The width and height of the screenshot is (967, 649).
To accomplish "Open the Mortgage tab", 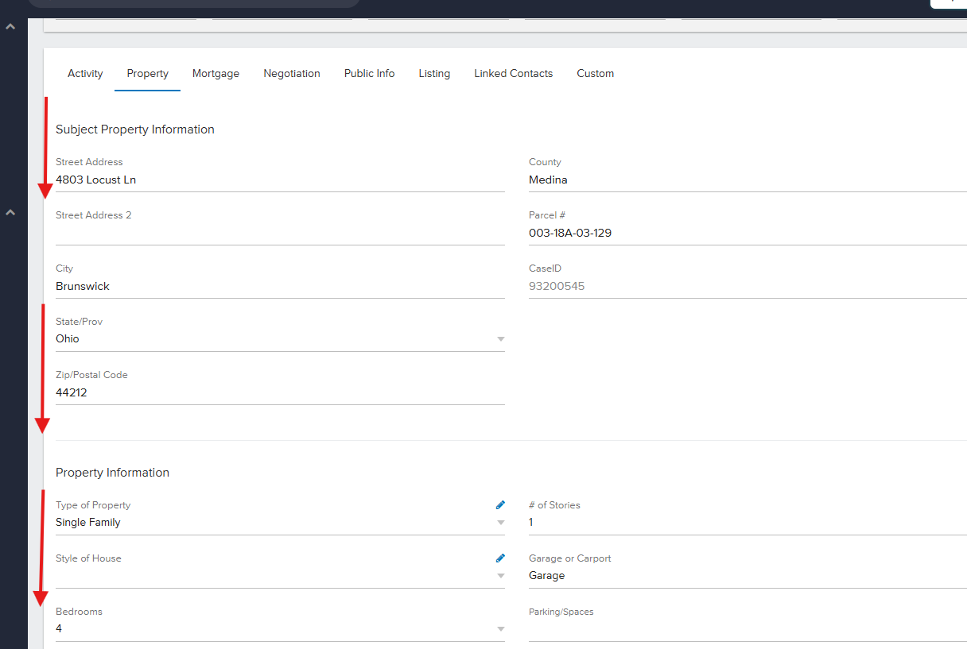I will click(x=216, y=73).
